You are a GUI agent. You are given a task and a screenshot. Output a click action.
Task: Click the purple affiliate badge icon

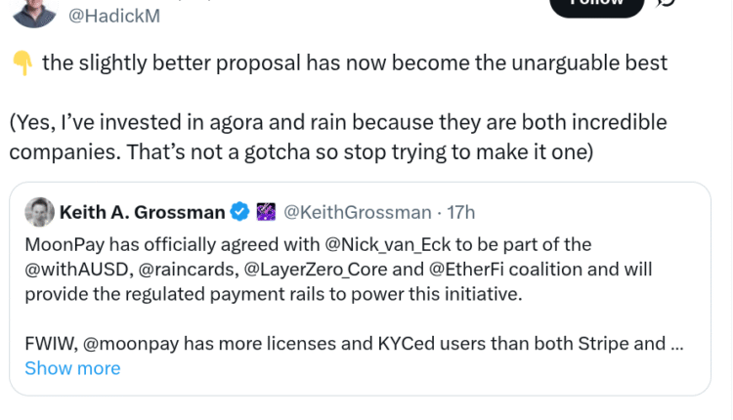click(x=266, y=212)
